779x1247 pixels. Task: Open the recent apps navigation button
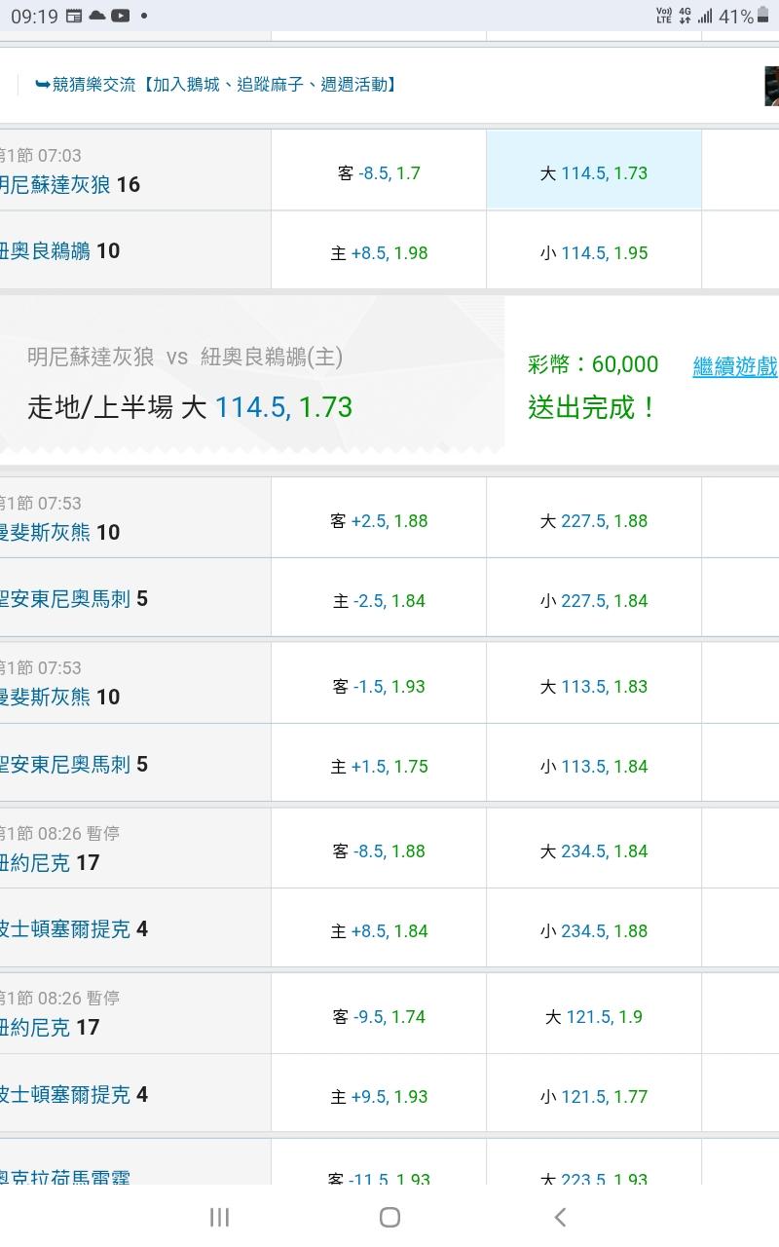click(x=219, y=1217)
